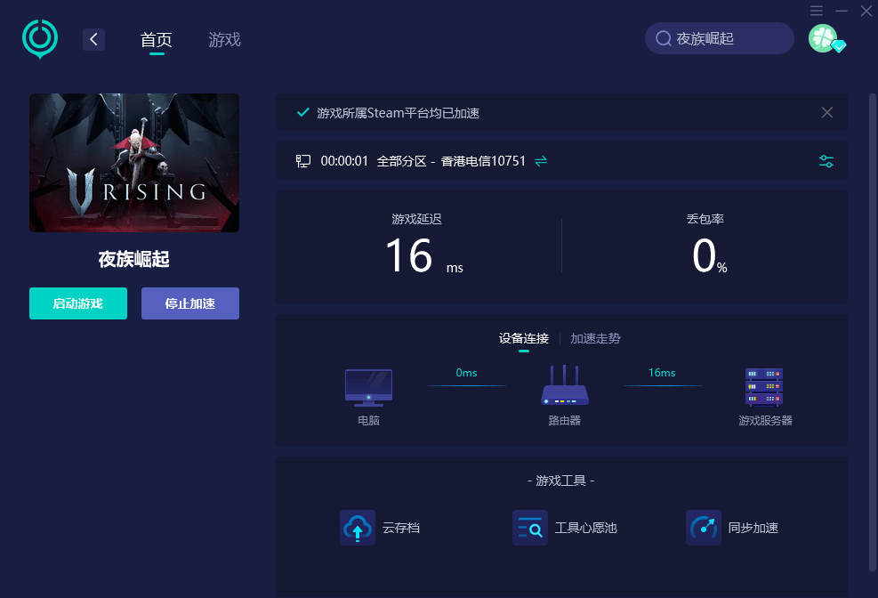Click the 停止加速 button
This screenshot has width=878, height=598.
(190, 303)
